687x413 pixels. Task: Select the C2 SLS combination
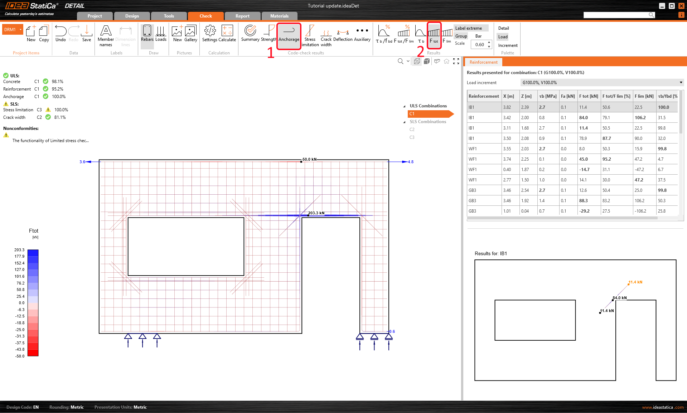[412, 130]
